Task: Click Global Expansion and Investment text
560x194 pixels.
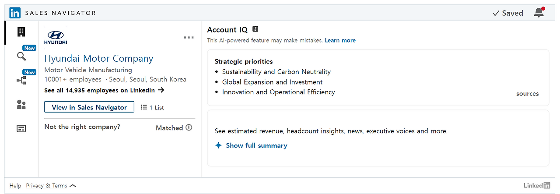Action: 272,82
